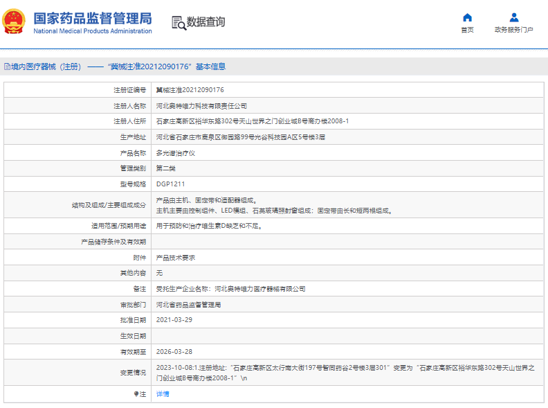
Task: Click 适用范围/预期用途 label
Action: (x=119, y=226)
